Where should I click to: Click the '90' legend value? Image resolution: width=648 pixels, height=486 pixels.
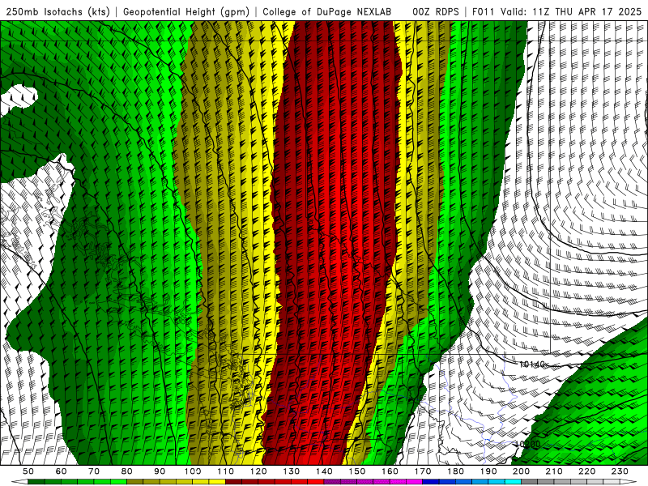[x=160, y=471]
